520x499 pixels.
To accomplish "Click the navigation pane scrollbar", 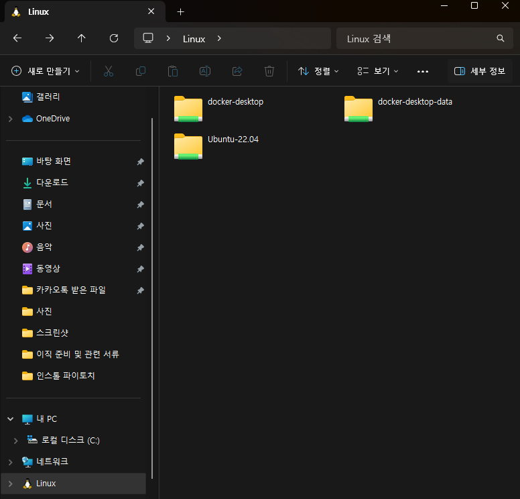I will (x=152, y=298).
